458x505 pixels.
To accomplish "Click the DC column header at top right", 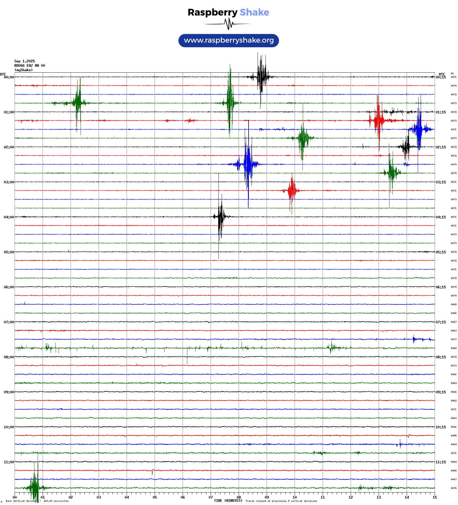I will point(452,74).
